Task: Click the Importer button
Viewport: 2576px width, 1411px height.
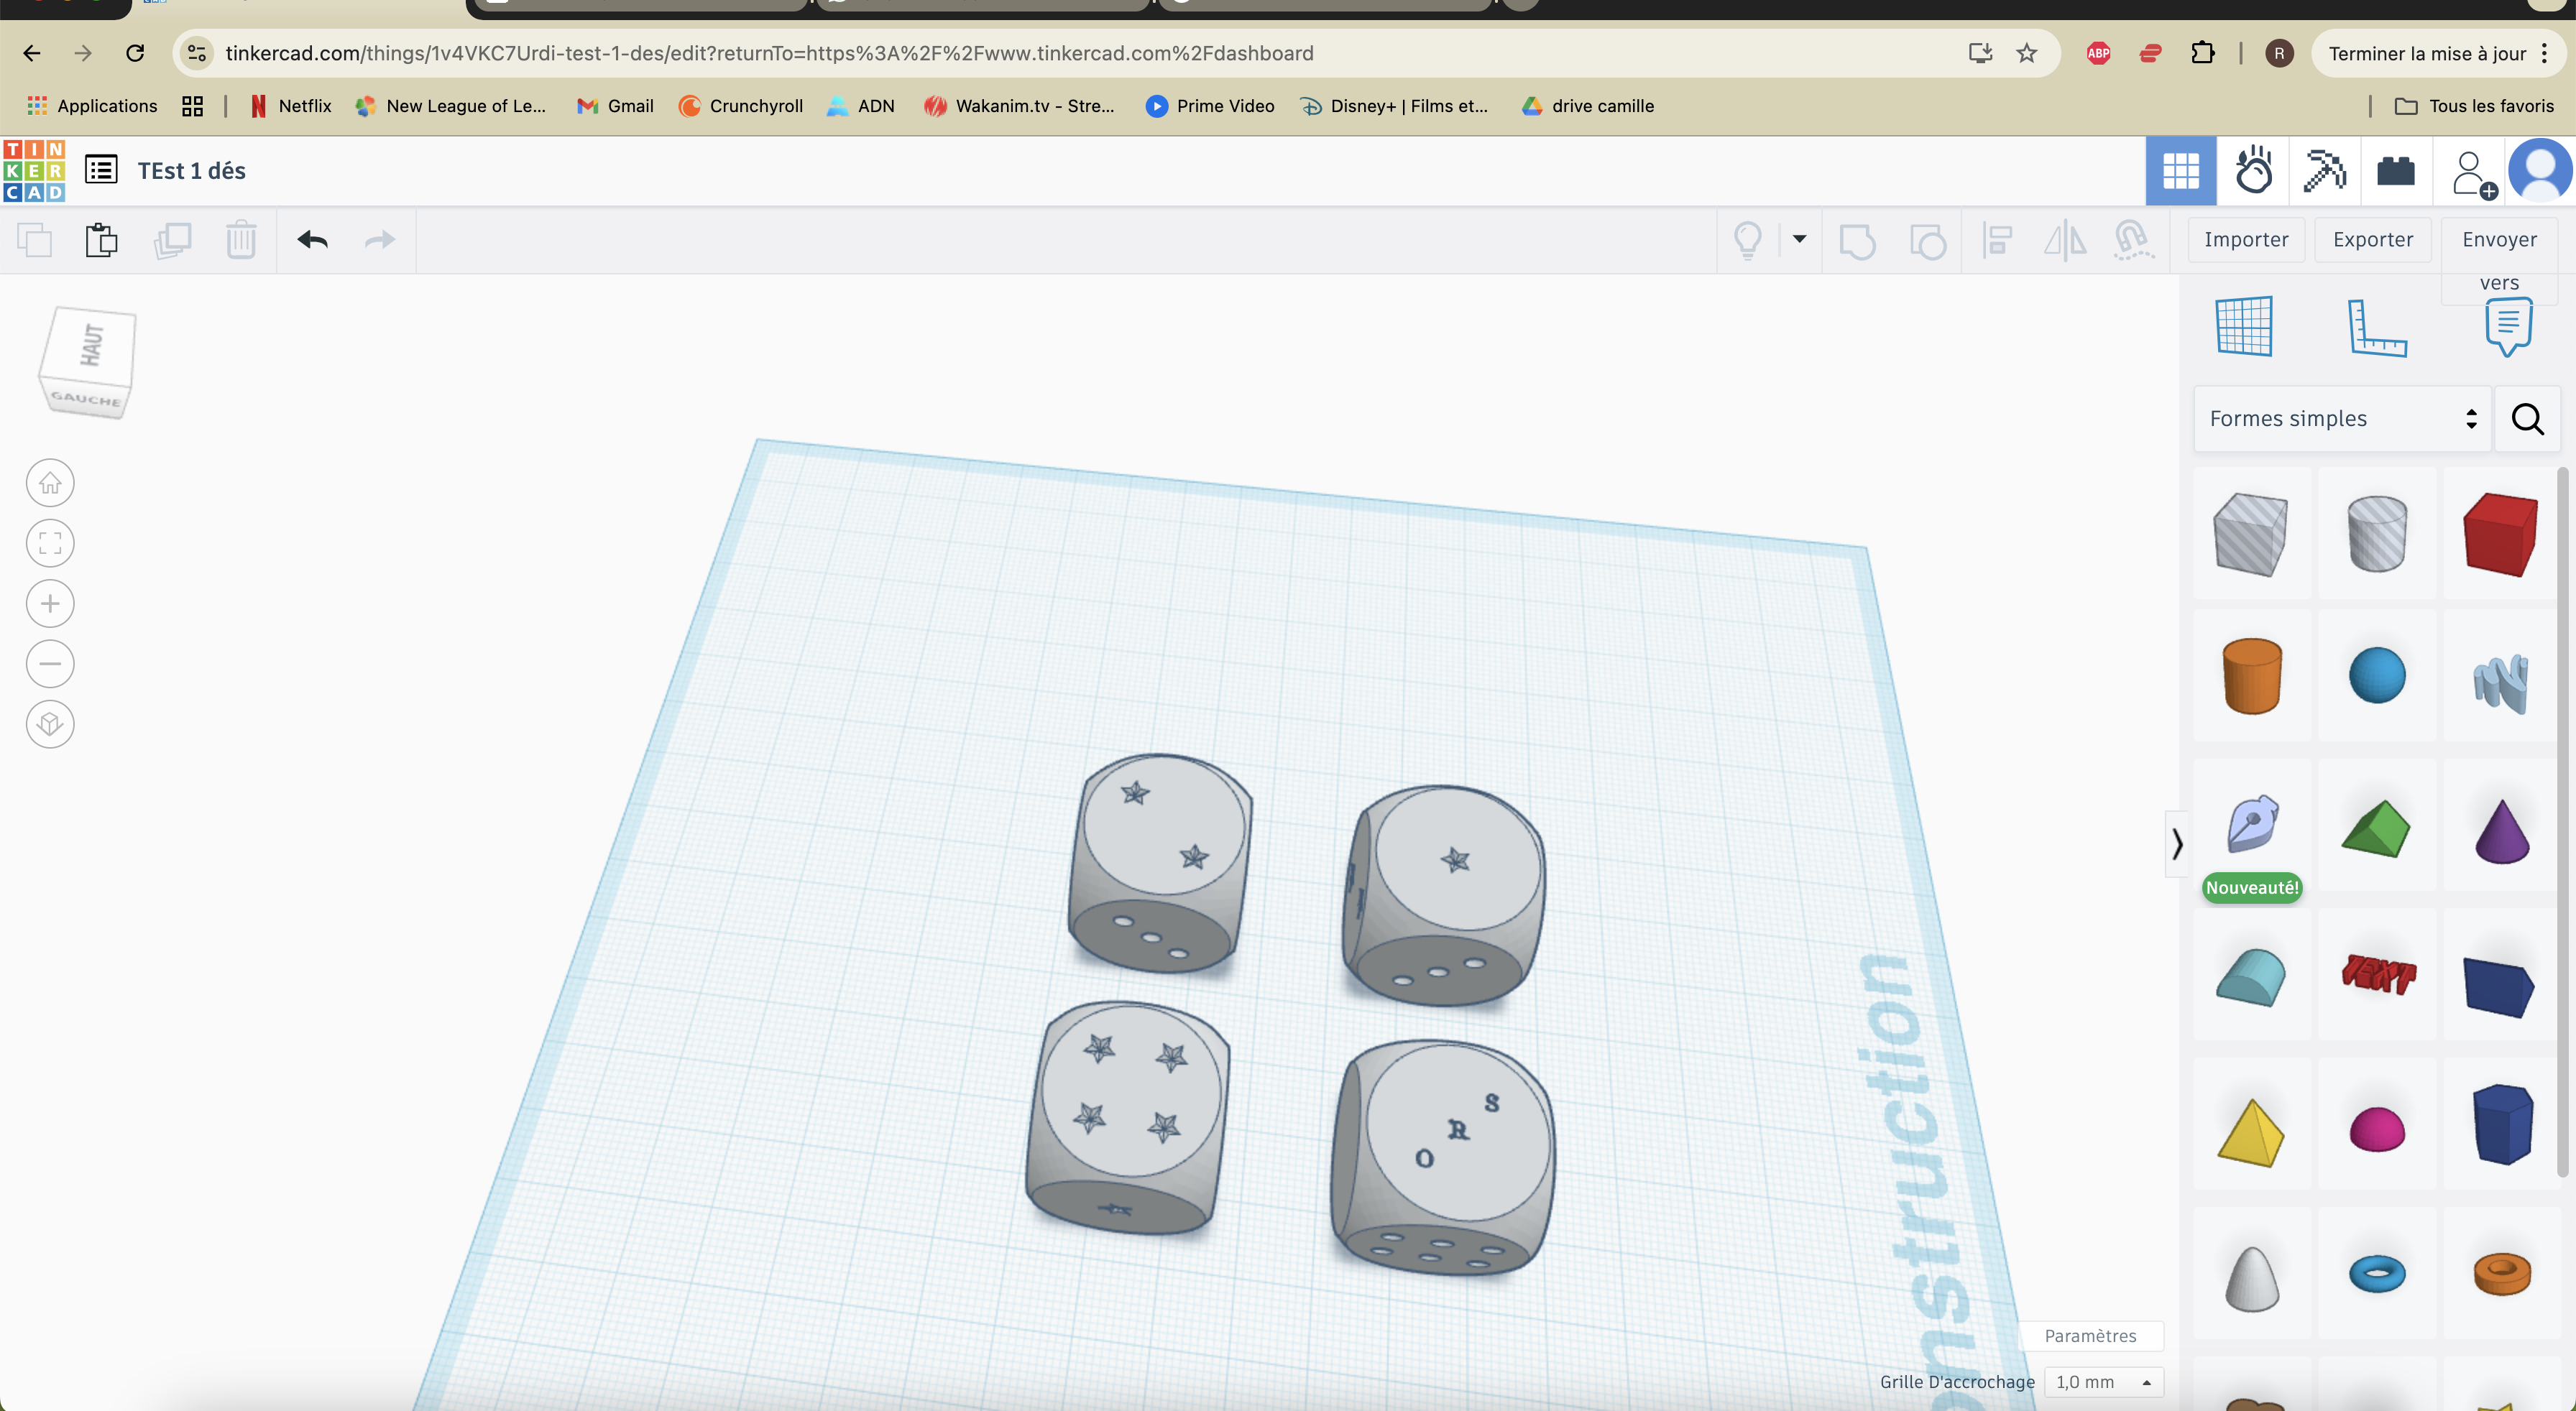Action: [2246, 240]
